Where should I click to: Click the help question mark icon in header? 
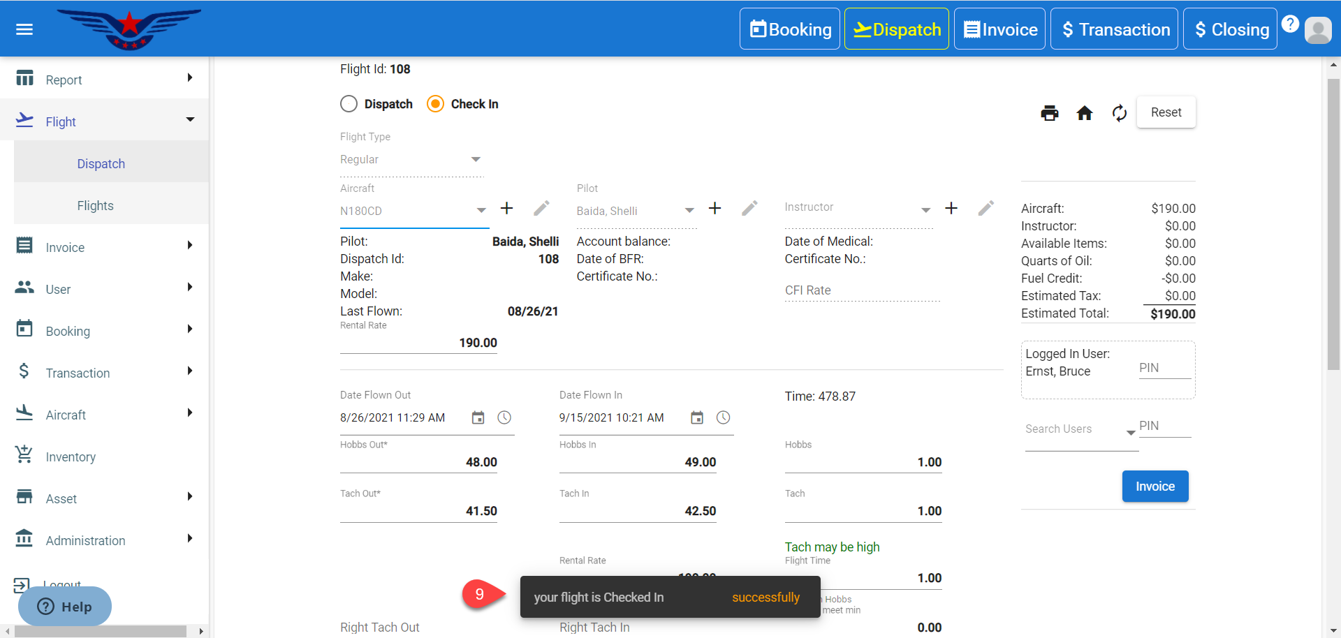[x=1290, y=24]
